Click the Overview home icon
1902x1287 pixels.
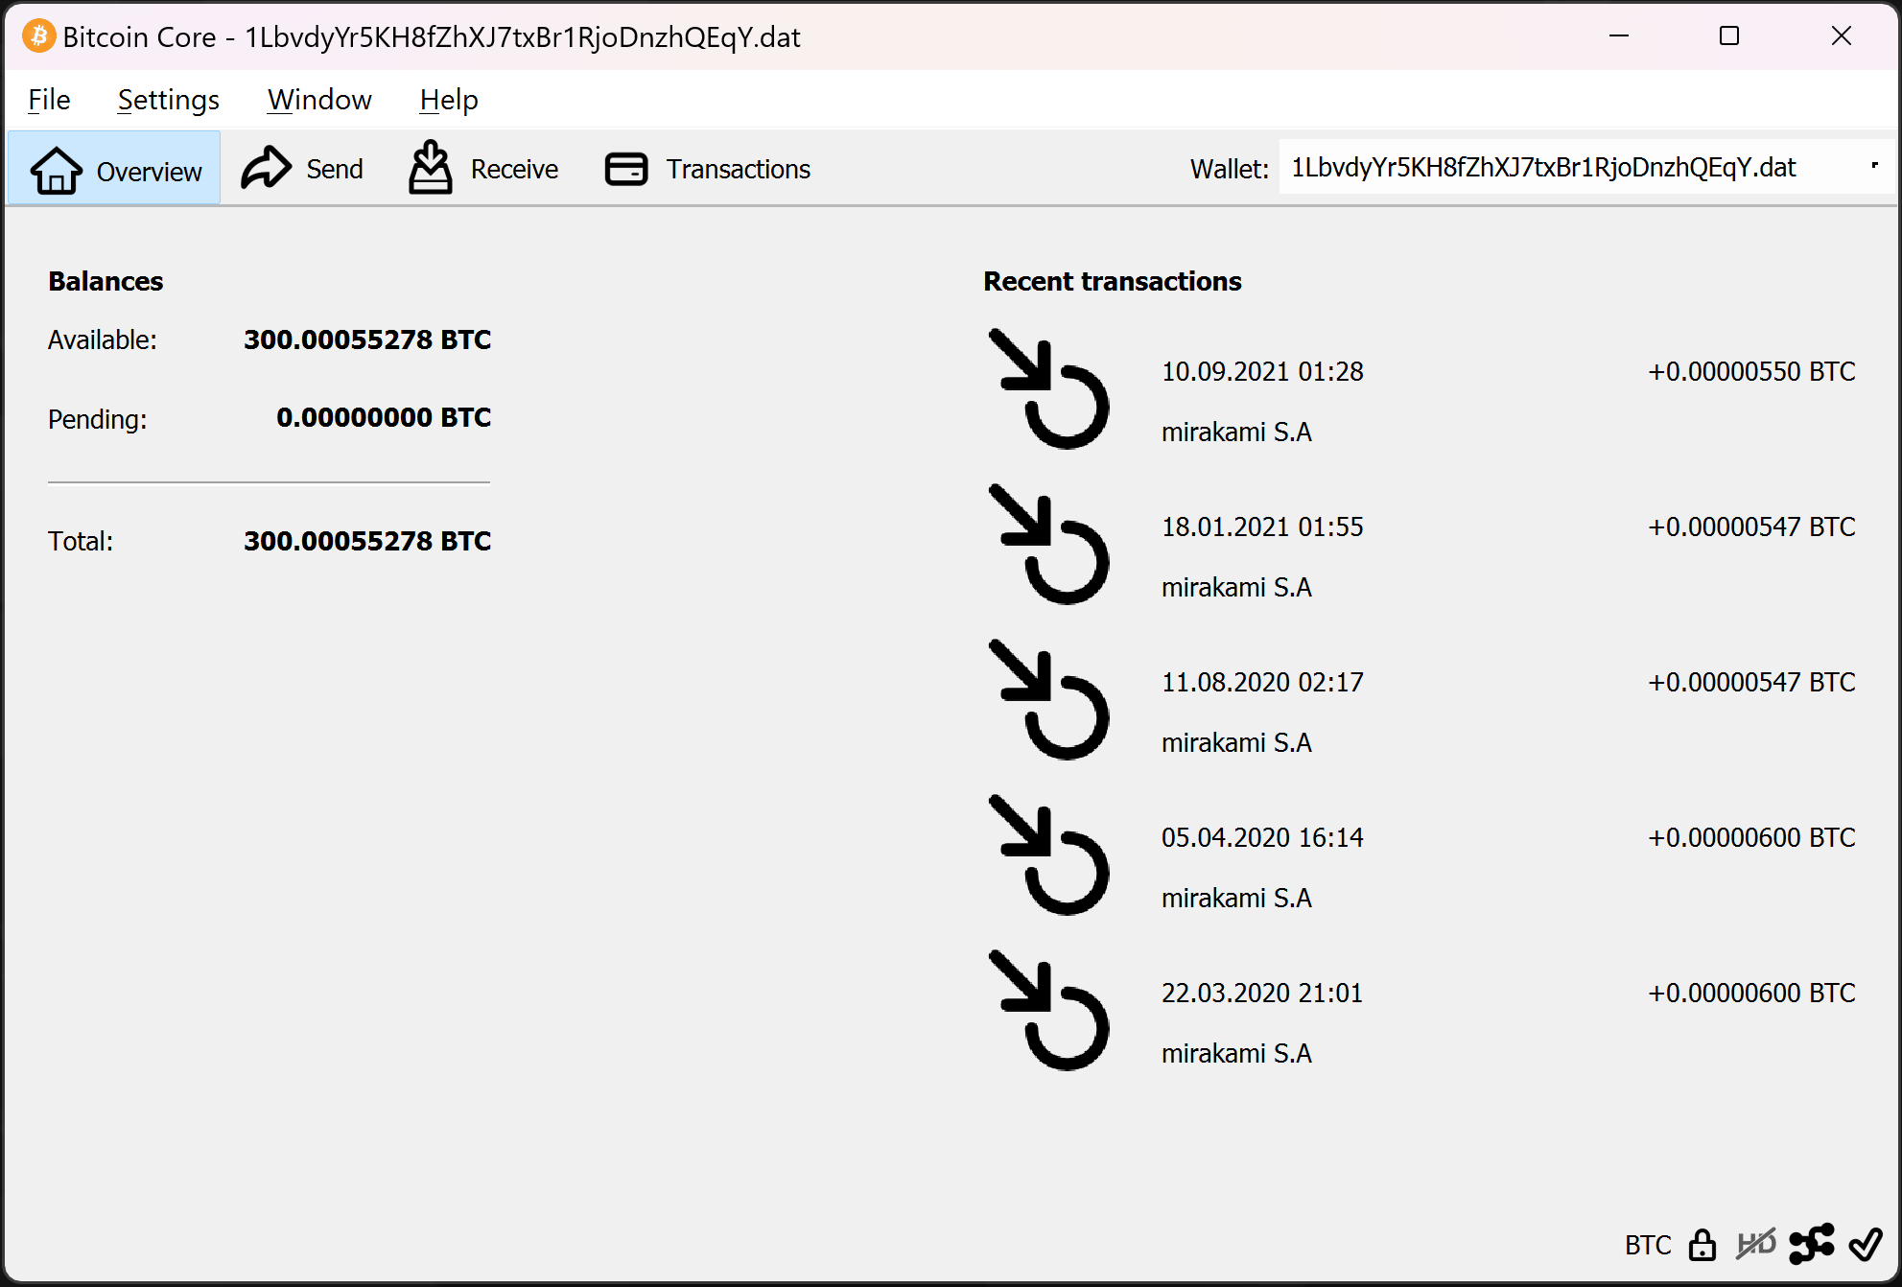pos(55,168)
